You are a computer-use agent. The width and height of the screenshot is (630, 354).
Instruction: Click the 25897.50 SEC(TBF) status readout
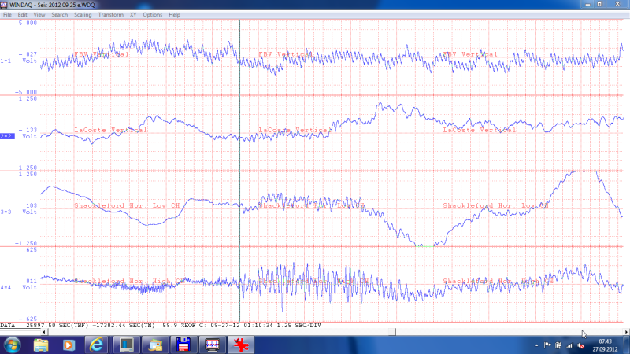[57, 326]
